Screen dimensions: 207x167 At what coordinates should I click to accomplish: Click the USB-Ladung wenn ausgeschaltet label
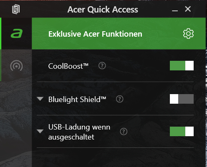point(79,132)
